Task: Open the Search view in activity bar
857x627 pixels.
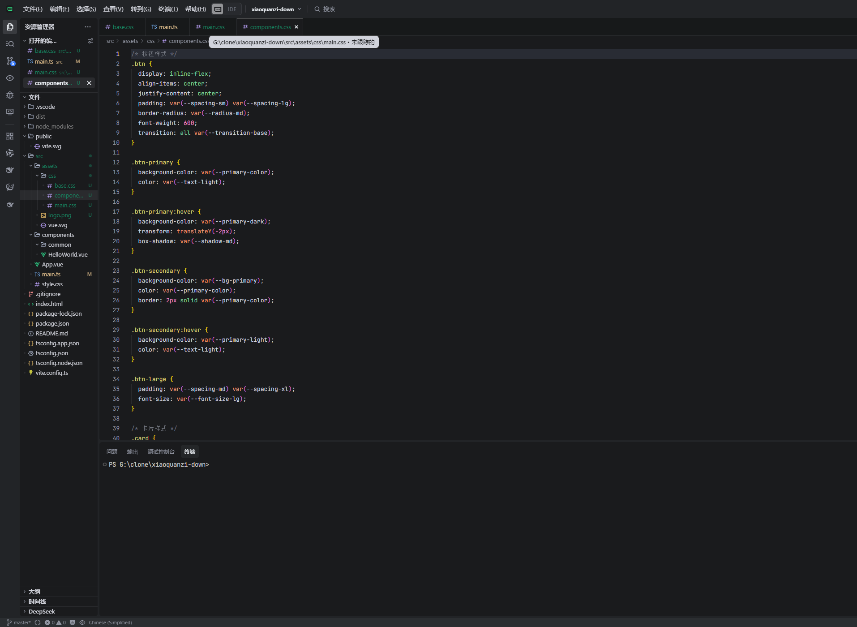Action: (10, 44)
